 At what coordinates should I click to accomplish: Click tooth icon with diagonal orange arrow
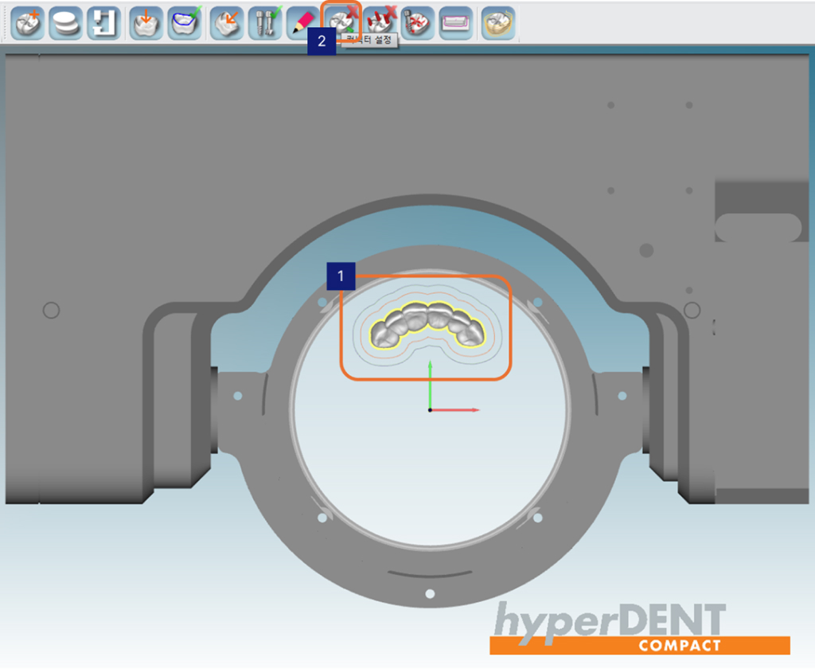[x=227, y=23]
